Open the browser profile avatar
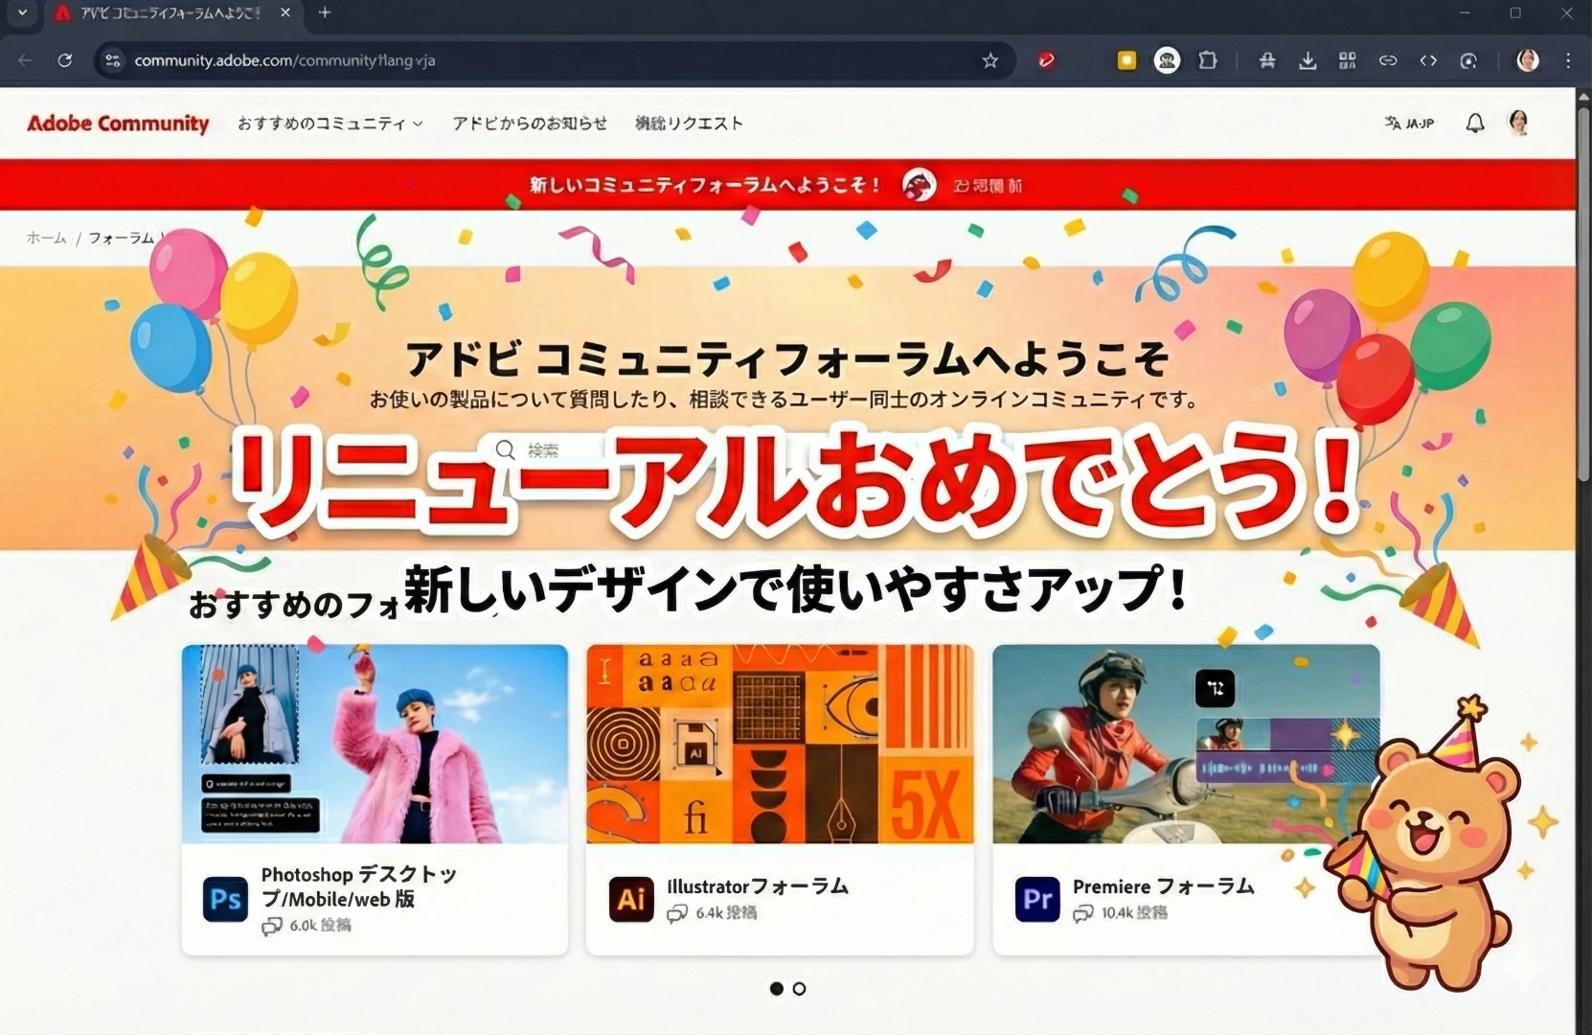Viewport: 1592px width, 1035px height. click(x=1528, y=60)
